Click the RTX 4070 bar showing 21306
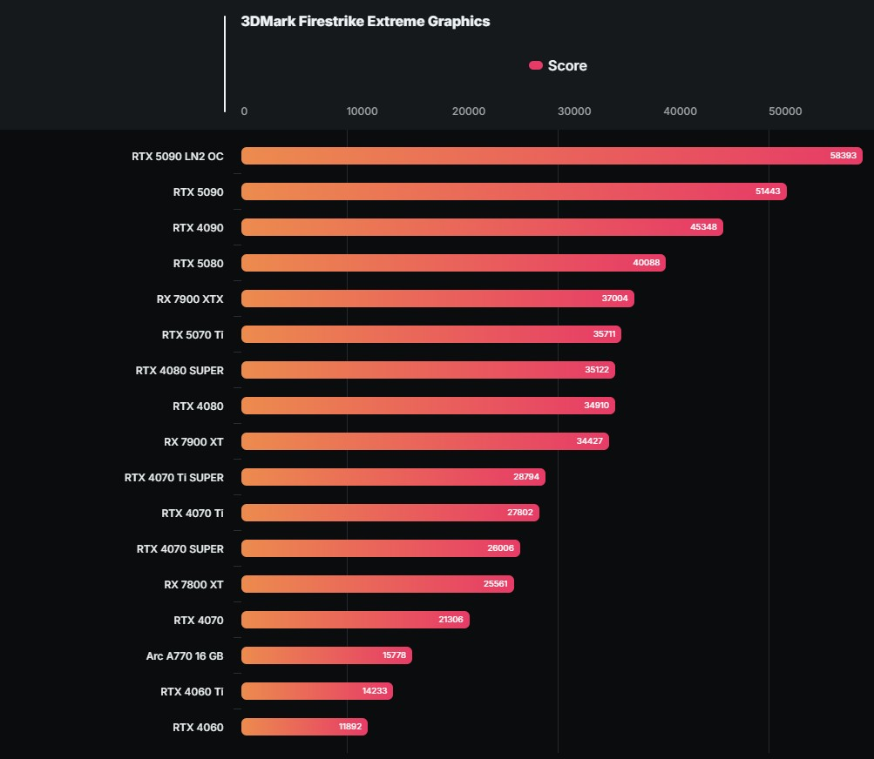This screenshot has width=874, height=759. [x=356, y=619]
